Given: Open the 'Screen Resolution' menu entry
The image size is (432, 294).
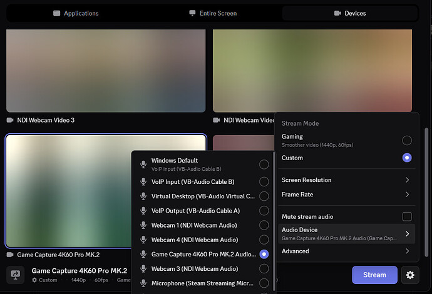Looking at the screenshot, I should 347,180.
